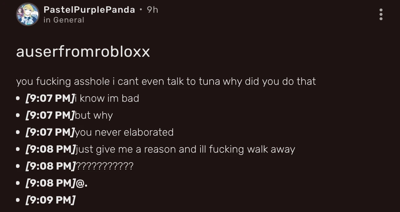Open the General channel link

pos(64,20)
